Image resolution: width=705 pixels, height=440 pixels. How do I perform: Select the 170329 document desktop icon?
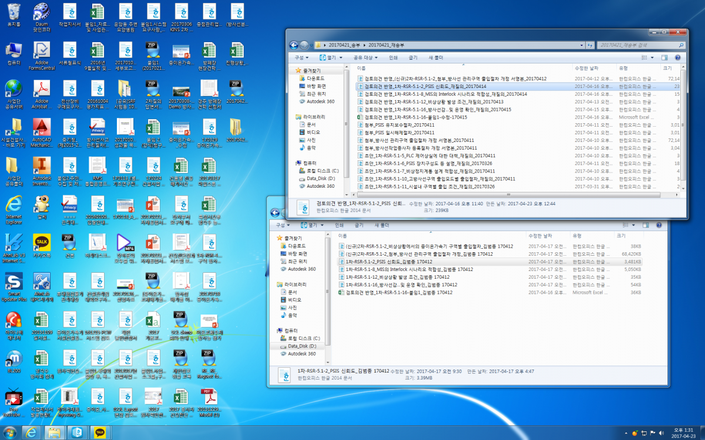click(209, 133)
